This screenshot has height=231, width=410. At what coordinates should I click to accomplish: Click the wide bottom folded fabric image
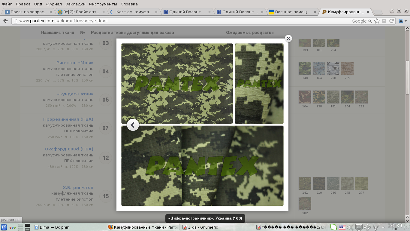pyautogui.click(x=202, y=166)
